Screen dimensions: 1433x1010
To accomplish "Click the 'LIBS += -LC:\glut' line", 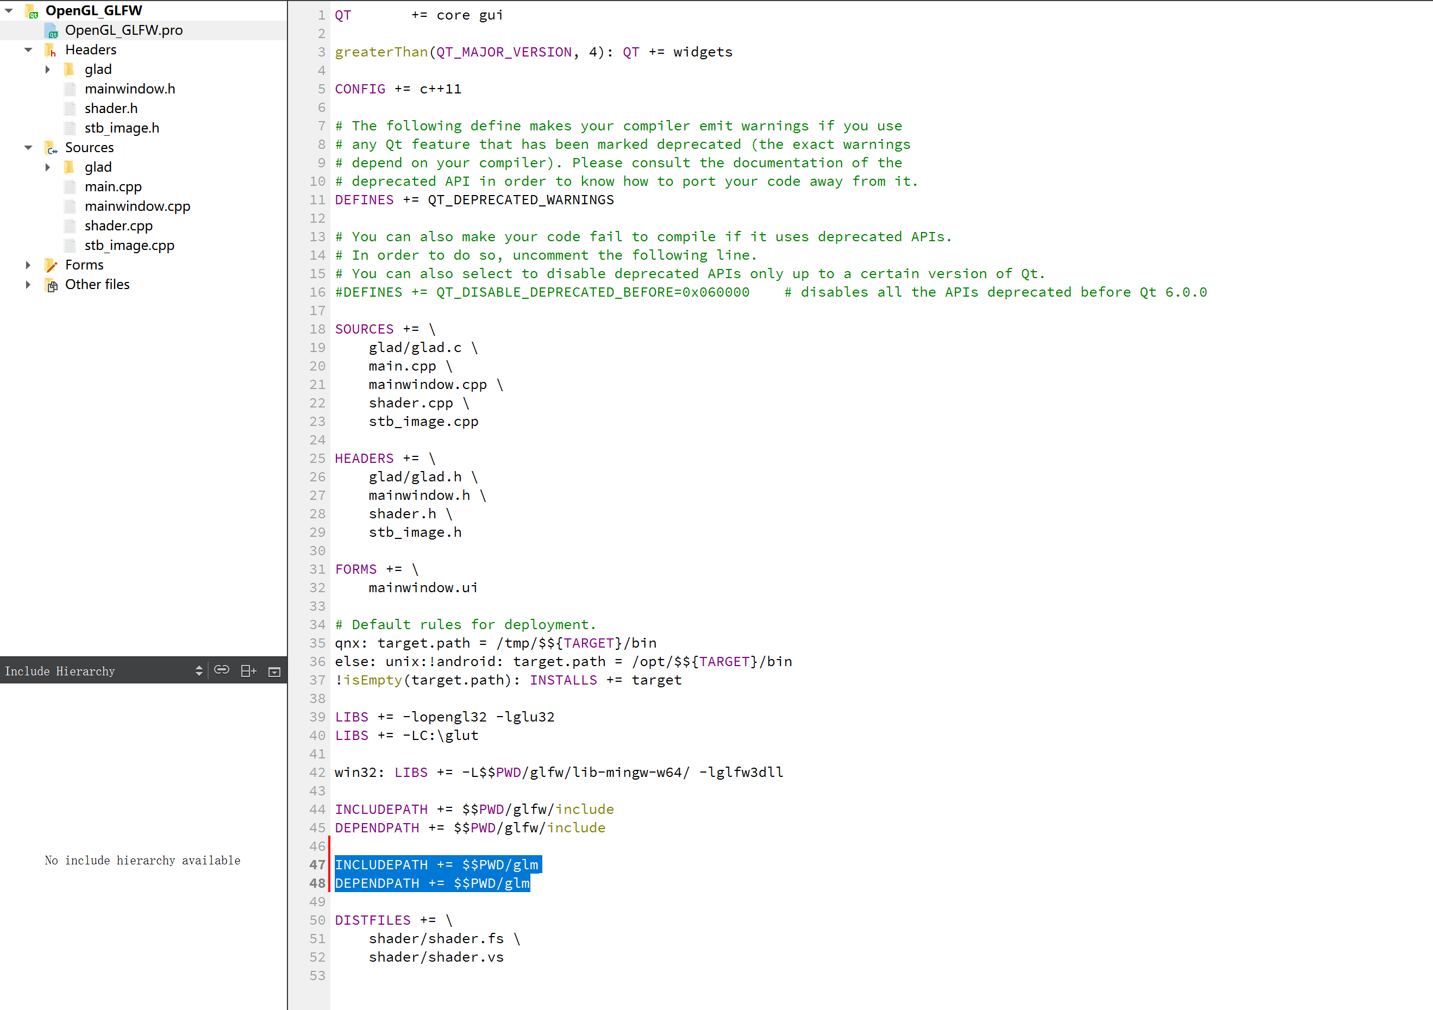I will [x=407, y=736].
